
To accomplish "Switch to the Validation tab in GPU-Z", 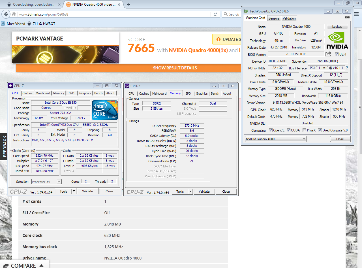I will click(289, 18).
